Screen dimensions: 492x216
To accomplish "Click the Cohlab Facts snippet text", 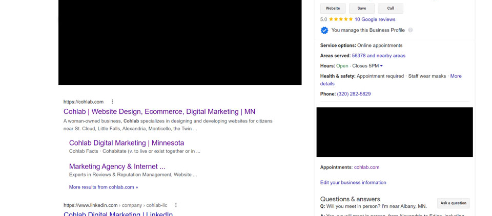I will pyautogui.click(x=135, y=151).
